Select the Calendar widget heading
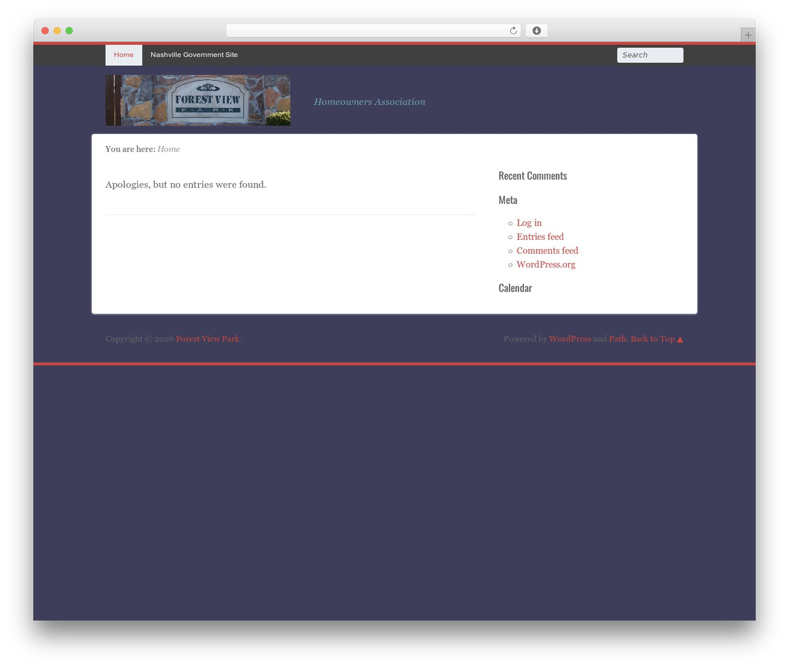Viewport: 789px width, 668px height. pyautogui.click(x=515, y=288)
